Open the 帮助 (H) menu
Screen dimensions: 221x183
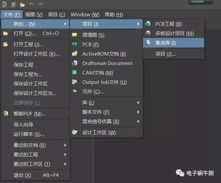(x=114, y=14)
